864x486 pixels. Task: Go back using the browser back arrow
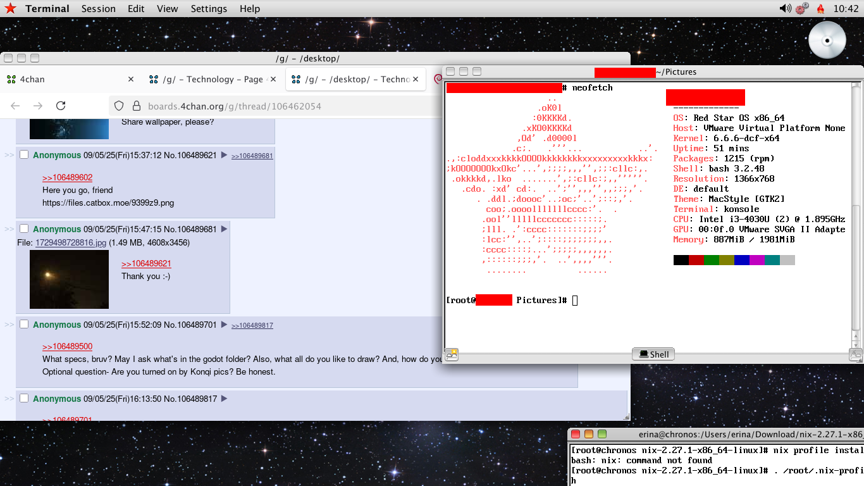[15, 106]
